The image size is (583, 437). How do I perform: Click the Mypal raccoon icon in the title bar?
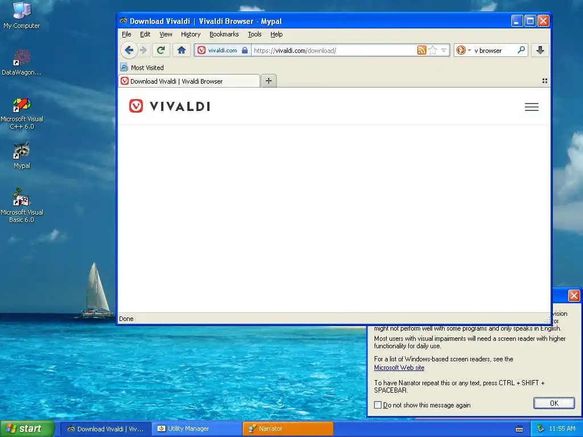click(x=124, y=21)
